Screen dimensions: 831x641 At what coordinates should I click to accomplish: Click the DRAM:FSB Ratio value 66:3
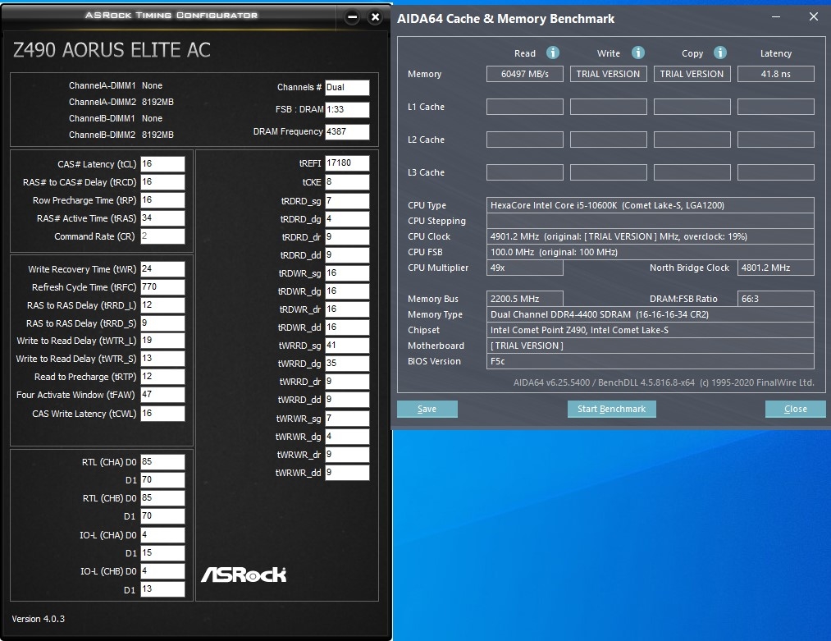(x=776, y=299)
